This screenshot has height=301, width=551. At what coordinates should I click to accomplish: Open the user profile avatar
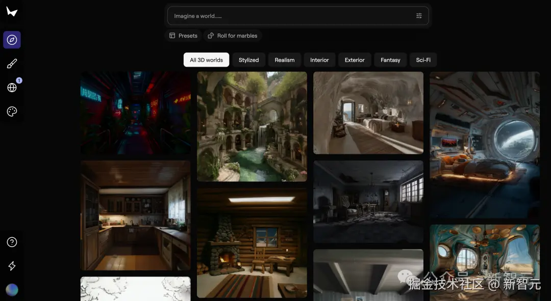point(12,290)
